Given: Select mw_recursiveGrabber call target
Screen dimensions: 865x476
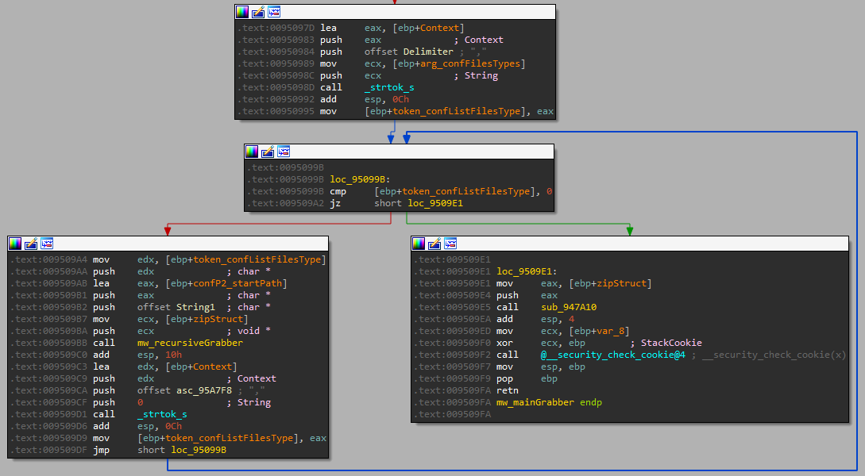Looking at the screenshot, I should coord(190,343).
